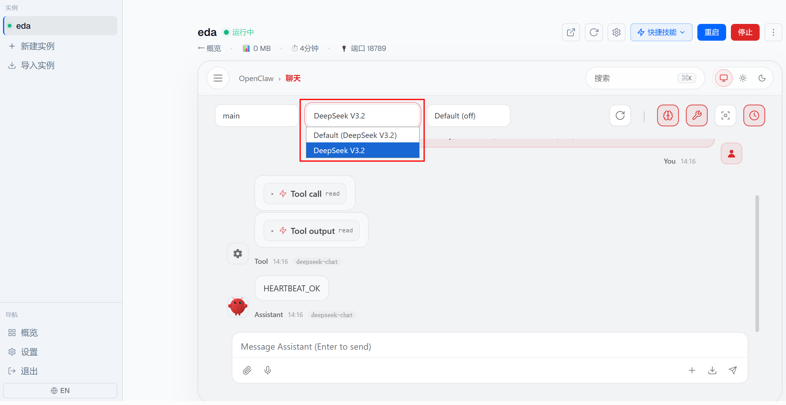Image resolution: width=786 pixels, height=405 pixels.
Task: Attach a file with the paperclip icon
Action: pyautogui.click(x=247, y=370)
